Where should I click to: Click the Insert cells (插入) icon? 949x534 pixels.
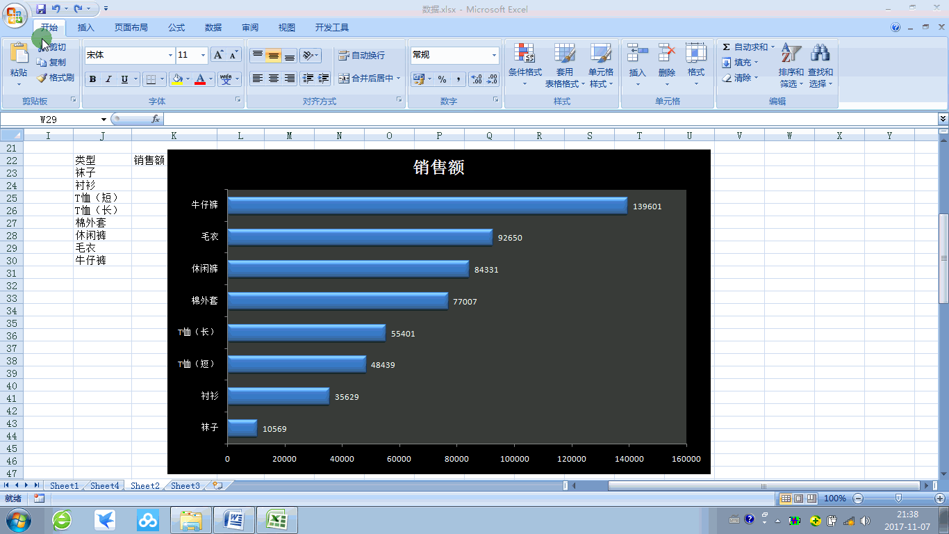pyautogui.click(x=637, y=54)
